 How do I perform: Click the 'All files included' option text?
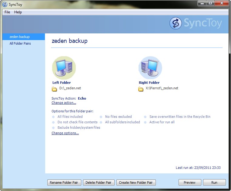point(70,117)
